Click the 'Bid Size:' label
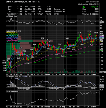The width and height of the screenshot is (106, 108). point(28,14)
